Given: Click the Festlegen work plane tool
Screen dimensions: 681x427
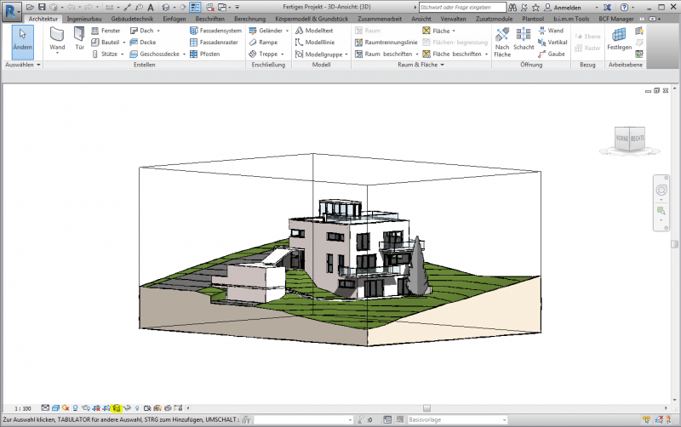Looking at the screenshot, I should click(619, 38).
